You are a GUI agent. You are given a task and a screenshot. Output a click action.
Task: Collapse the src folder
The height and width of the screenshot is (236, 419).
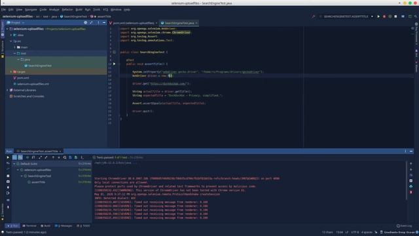pyautogui.click(x=11, y=41)
